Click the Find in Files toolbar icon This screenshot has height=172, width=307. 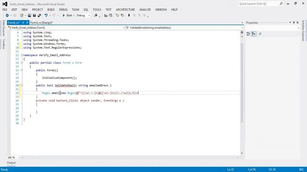tap(95, 15)
